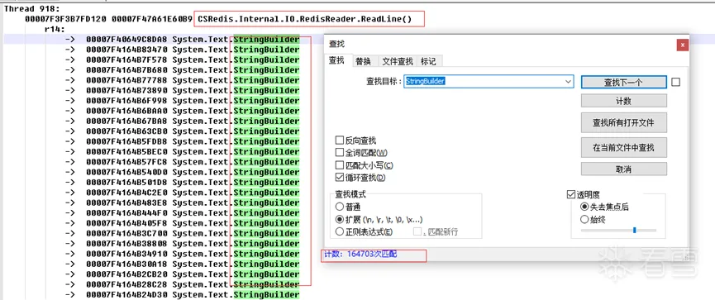Screen dimensions: 715x300
Task: Click address 00007F4164B3C700 line
Action: 182,233
